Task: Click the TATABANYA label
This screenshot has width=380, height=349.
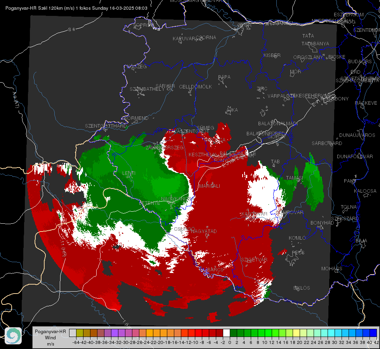Action: (x=315, y=43)
